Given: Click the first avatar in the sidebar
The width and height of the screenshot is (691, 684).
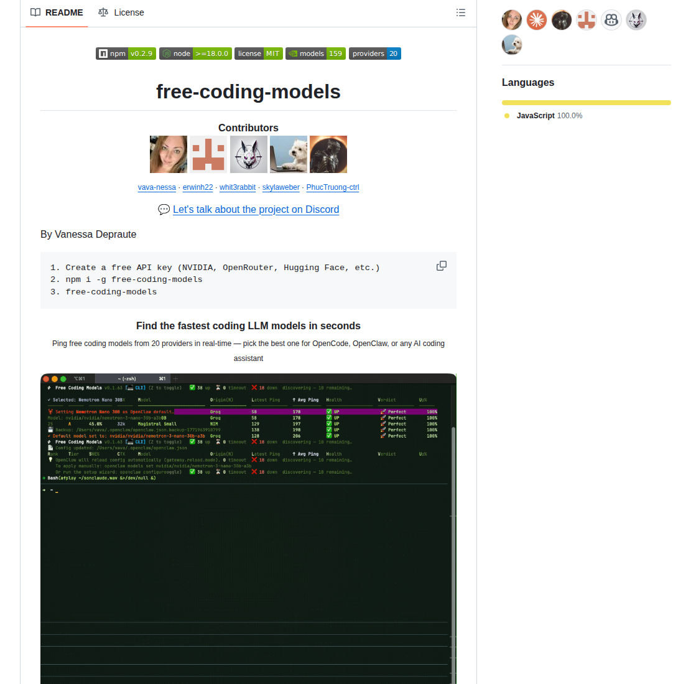Looking at the screenshot, I should (x=511, y=19).
